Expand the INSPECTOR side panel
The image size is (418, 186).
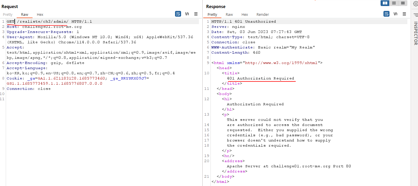coord(415,33)
